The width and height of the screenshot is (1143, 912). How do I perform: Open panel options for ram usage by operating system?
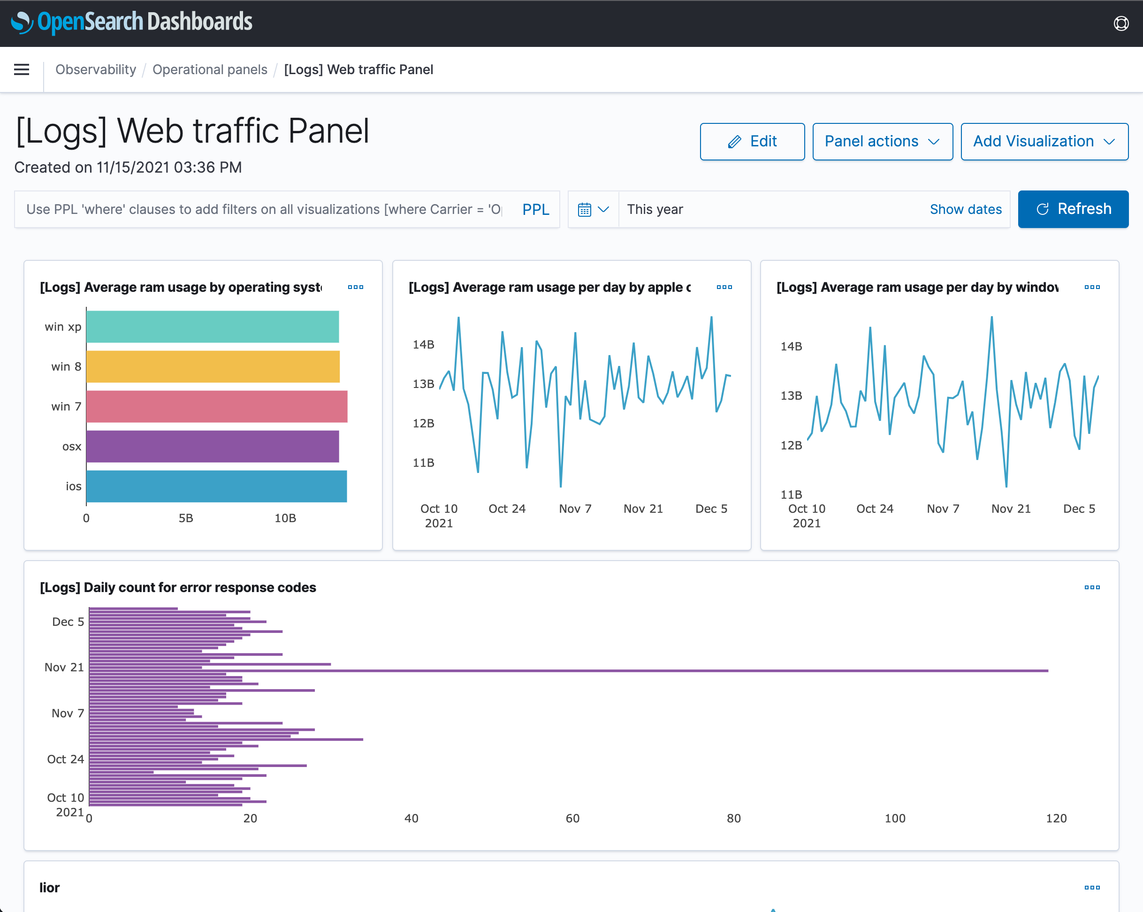pos(355,287)
